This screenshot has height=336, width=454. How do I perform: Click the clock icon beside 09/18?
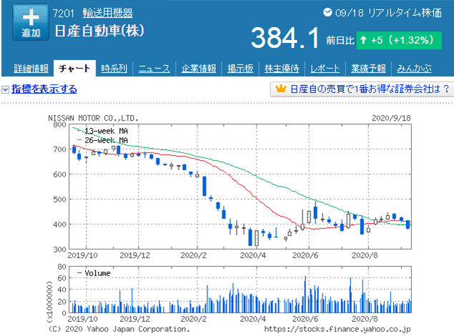click(x=327, y=12)
